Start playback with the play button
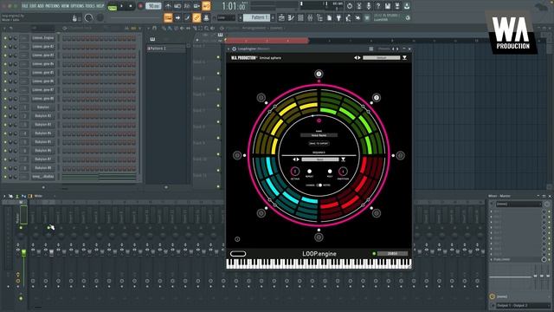This screenshot has height=312, width=554. [x=122, y=6]
